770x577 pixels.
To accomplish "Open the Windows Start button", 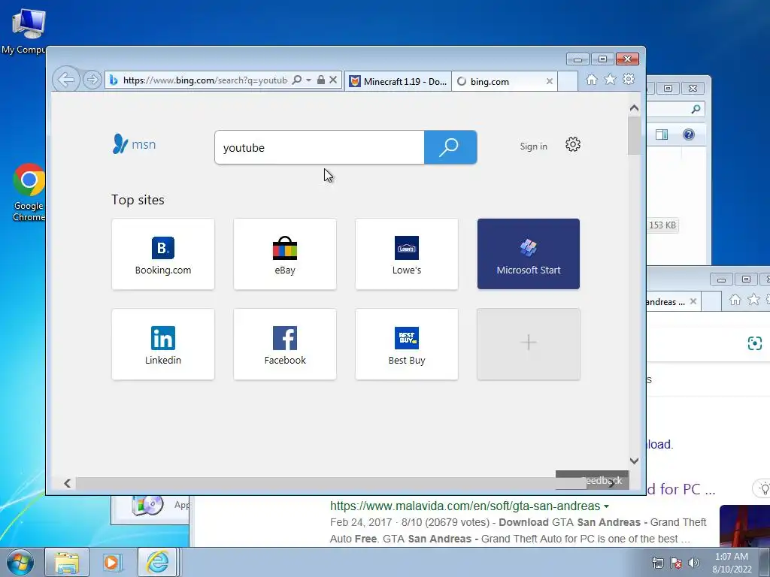I will (20, 562).
